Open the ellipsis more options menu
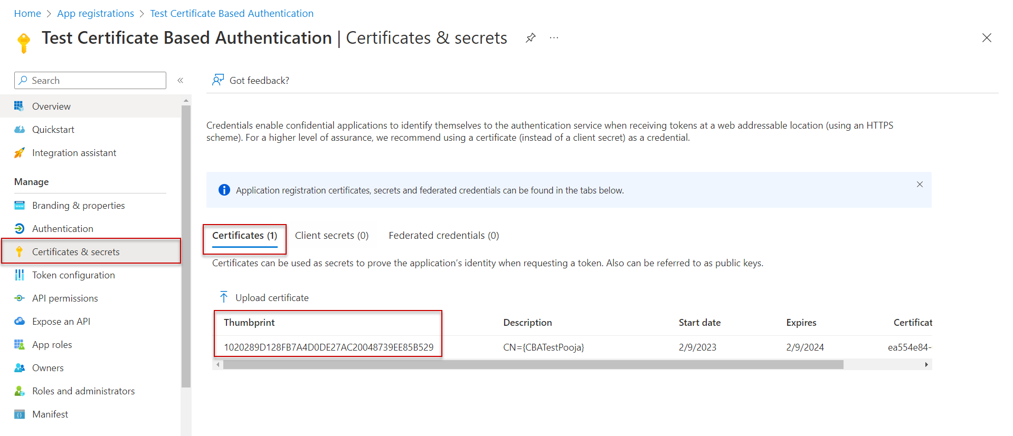This screenshot has height=436, width=1013. (x=554, y=38)
